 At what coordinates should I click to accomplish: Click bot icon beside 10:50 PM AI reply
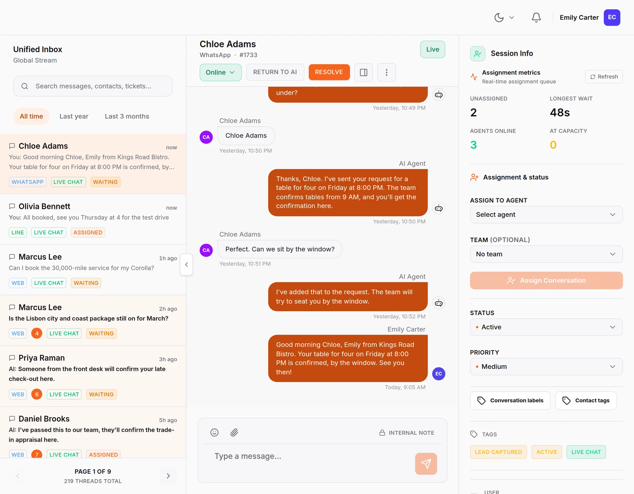[x=439, y=208]
